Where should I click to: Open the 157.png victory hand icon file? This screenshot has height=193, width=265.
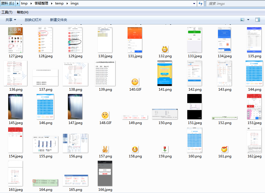[x=105, y=149]
